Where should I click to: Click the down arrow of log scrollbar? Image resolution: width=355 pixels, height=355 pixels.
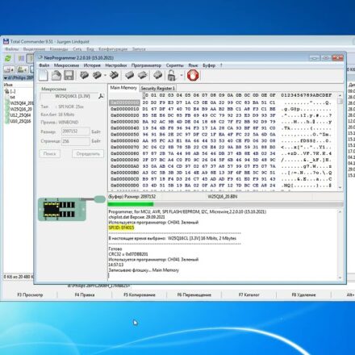[340, 278]
